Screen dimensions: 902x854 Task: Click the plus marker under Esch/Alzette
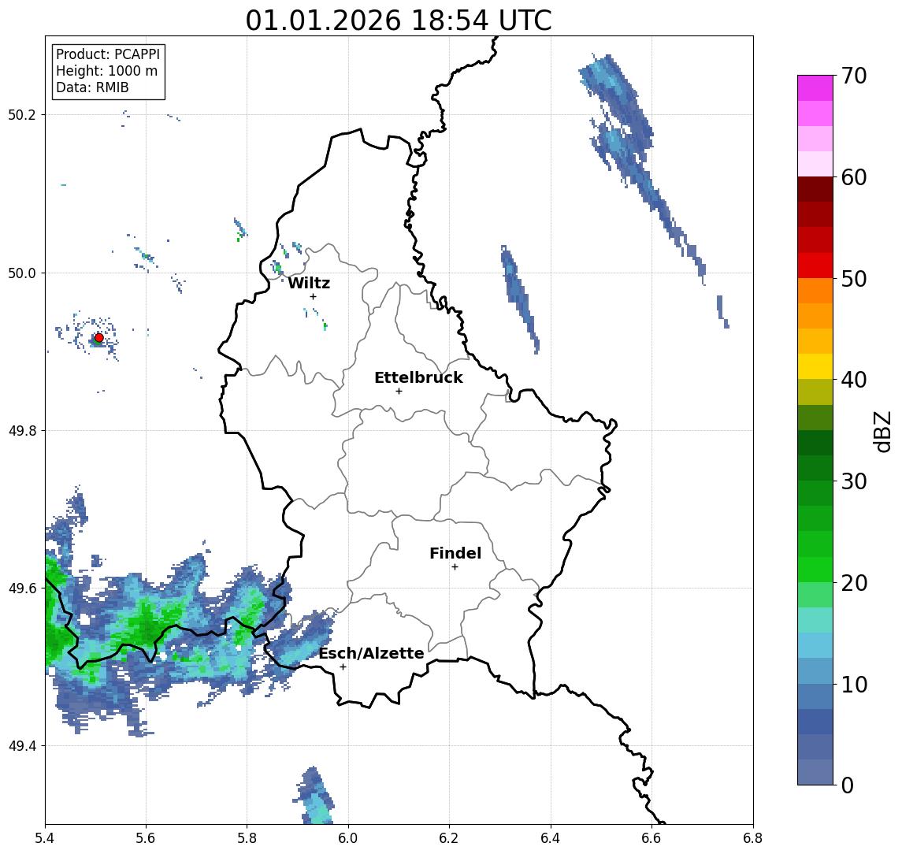click(343, 667)
